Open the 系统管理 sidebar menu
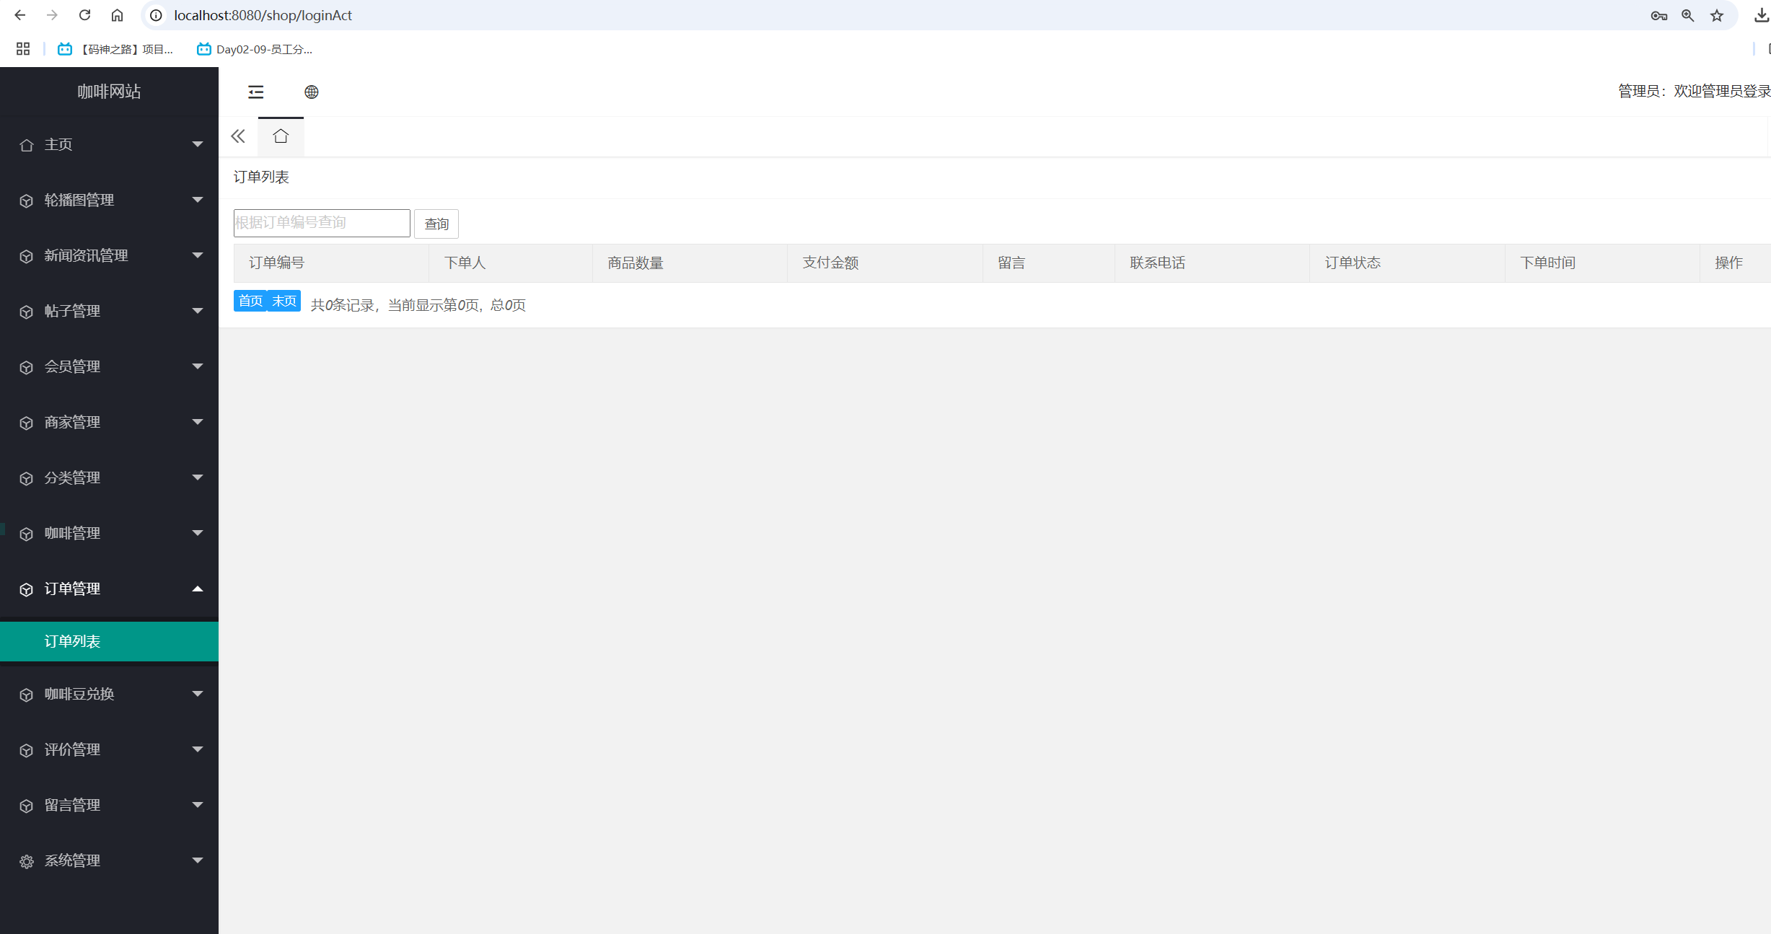The width and height of the screenshot is (1771, 934). coord(72,860)
